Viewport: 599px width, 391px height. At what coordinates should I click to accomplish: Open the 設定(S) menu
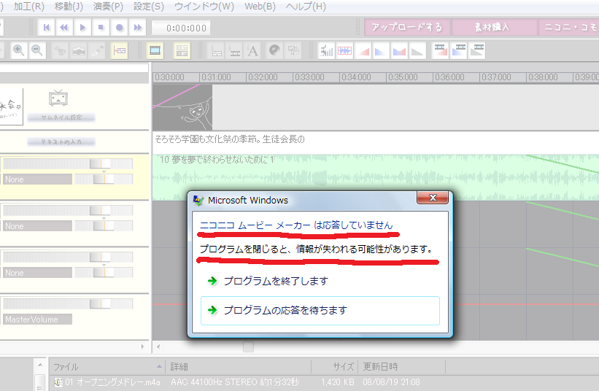click(x=149, y=7)
